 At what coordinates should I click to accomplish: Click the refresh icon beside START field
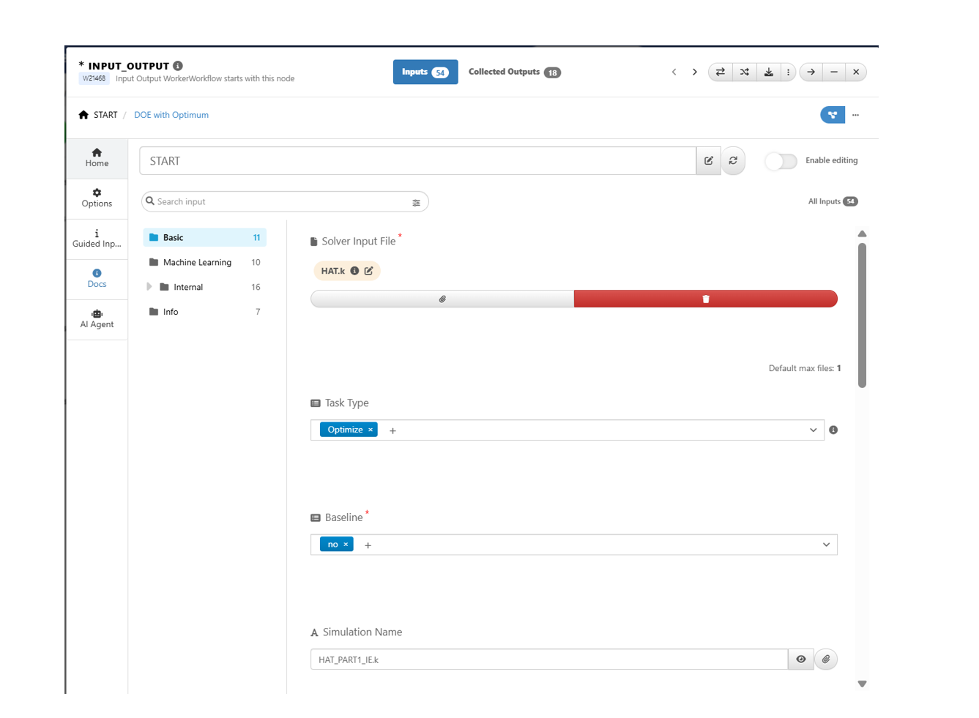(x=733, y=161)
